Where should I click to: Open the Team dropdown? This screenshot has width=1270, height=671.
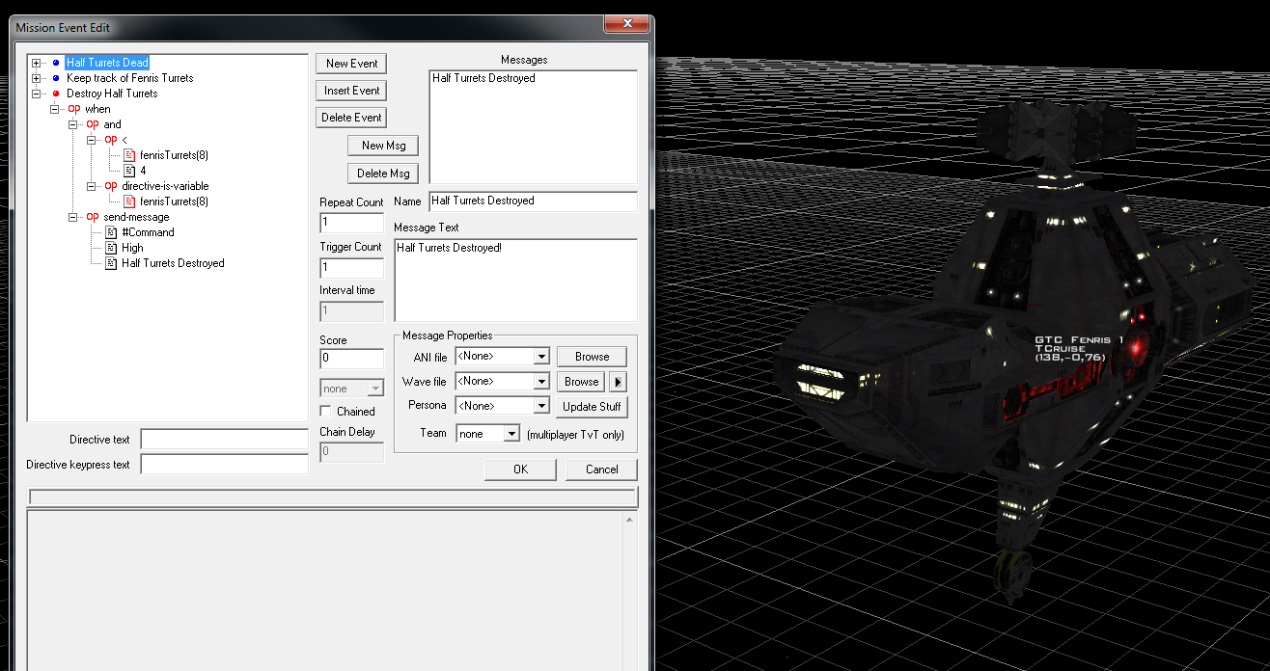tap(512, 434)
